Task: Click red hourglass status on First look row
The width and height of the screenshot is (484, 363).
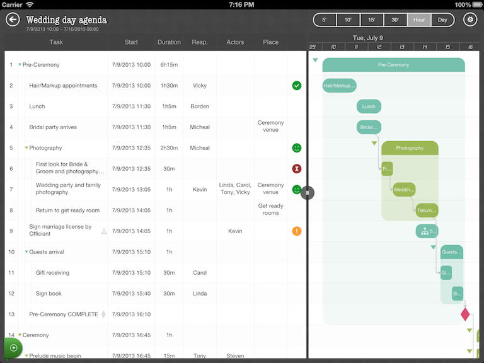Action: (x=297, y=168)
